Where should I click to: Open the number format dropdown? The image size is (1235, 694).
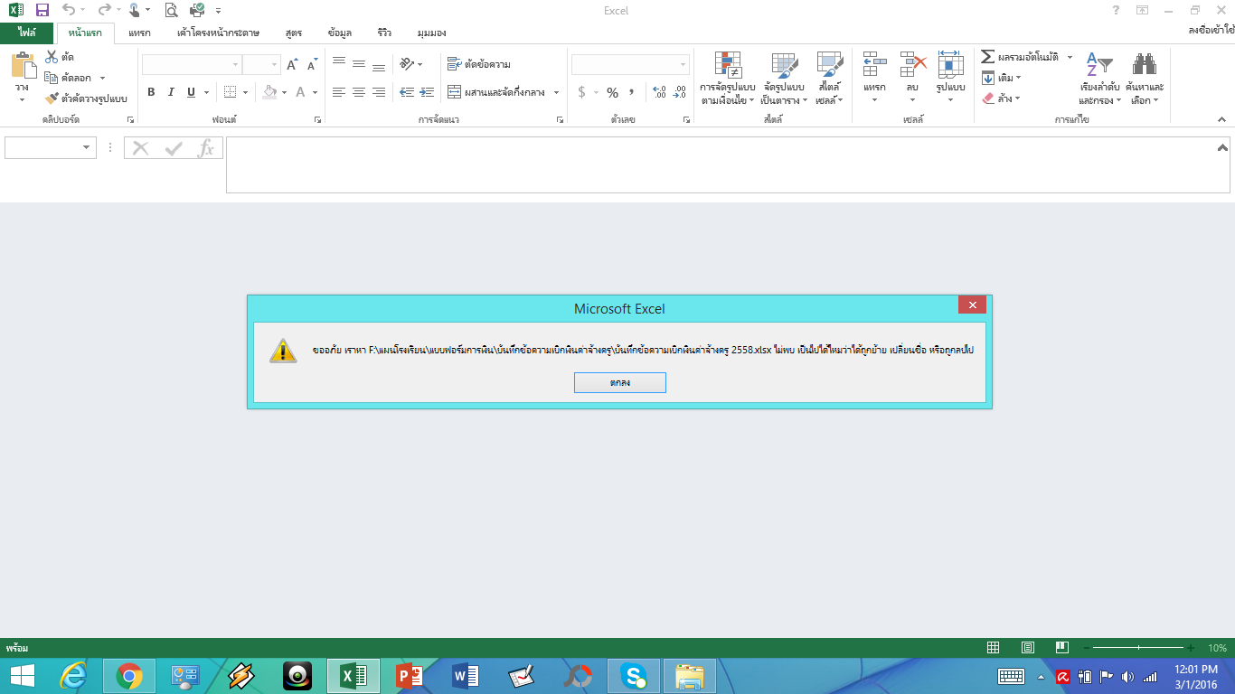(683, 65)
